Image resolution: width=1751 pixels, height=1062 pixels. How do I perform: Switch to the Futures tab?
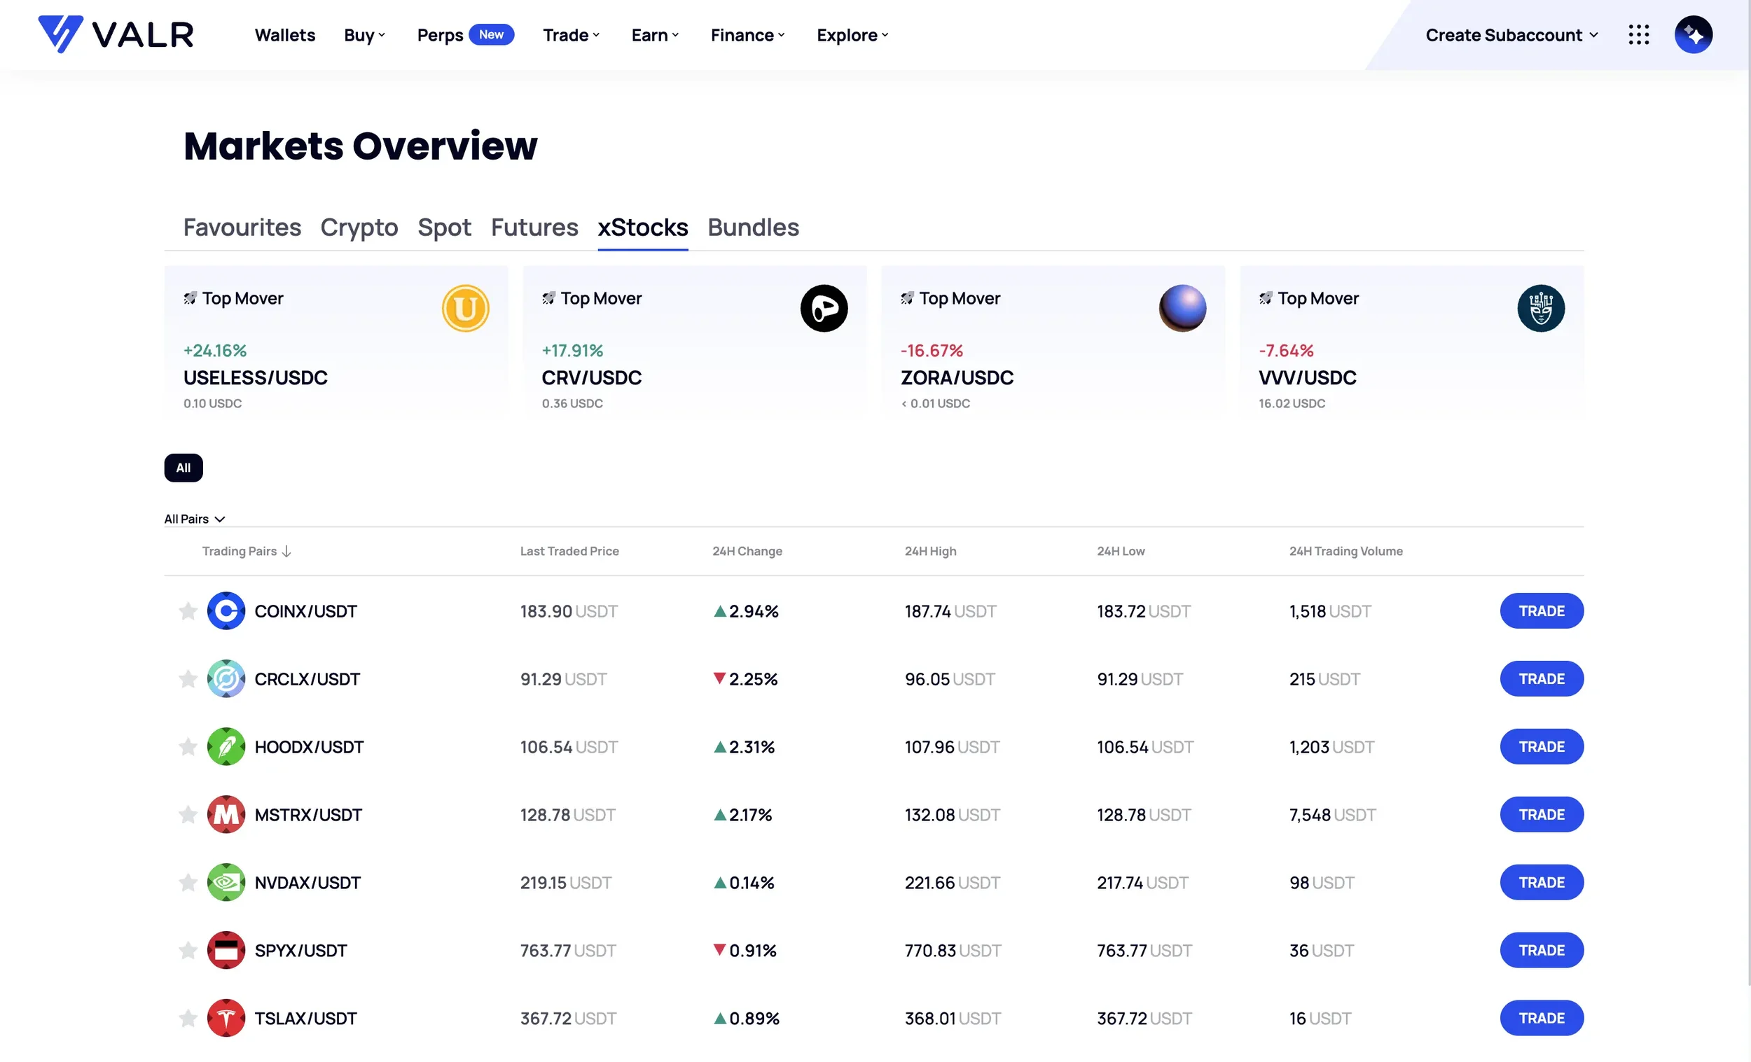534,228
